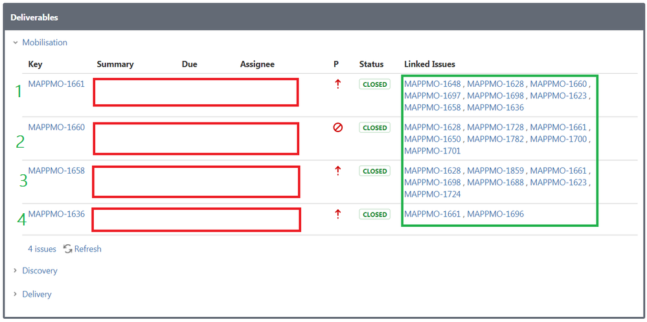This screenshot has width=647, height=322.
Task: Open MAPPMO-1623 linked in the MAPPMO-1658 row
Action: coord(558,182)
